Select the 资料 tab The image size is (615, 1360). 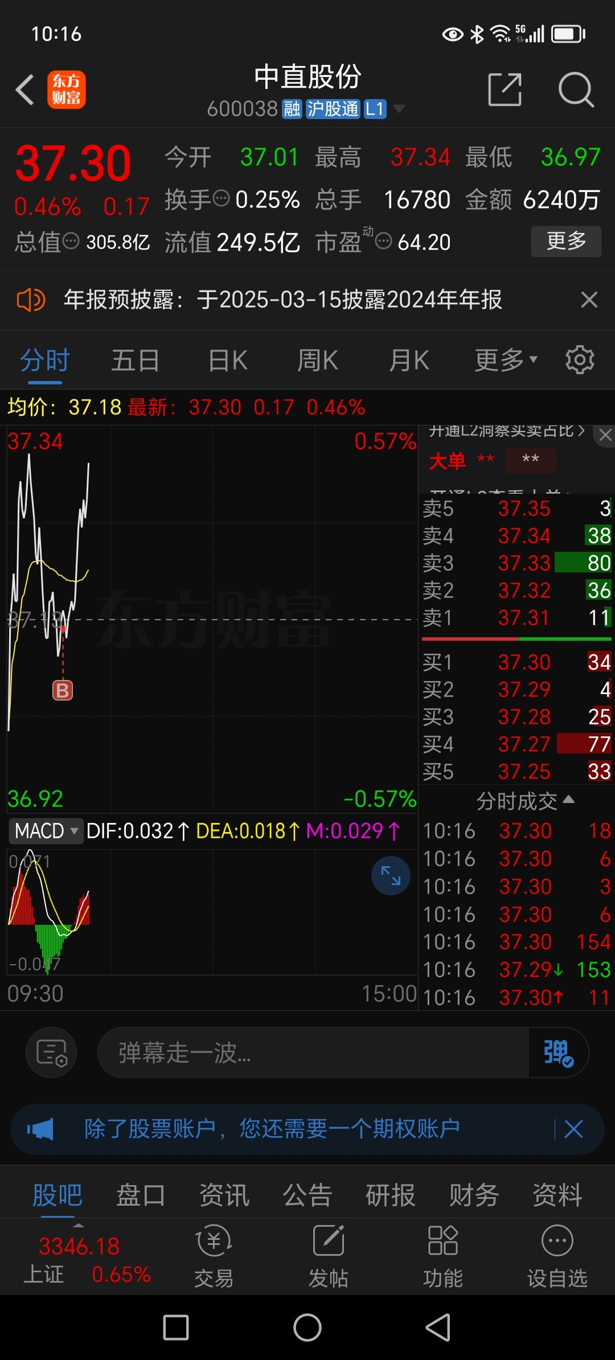557,1195
